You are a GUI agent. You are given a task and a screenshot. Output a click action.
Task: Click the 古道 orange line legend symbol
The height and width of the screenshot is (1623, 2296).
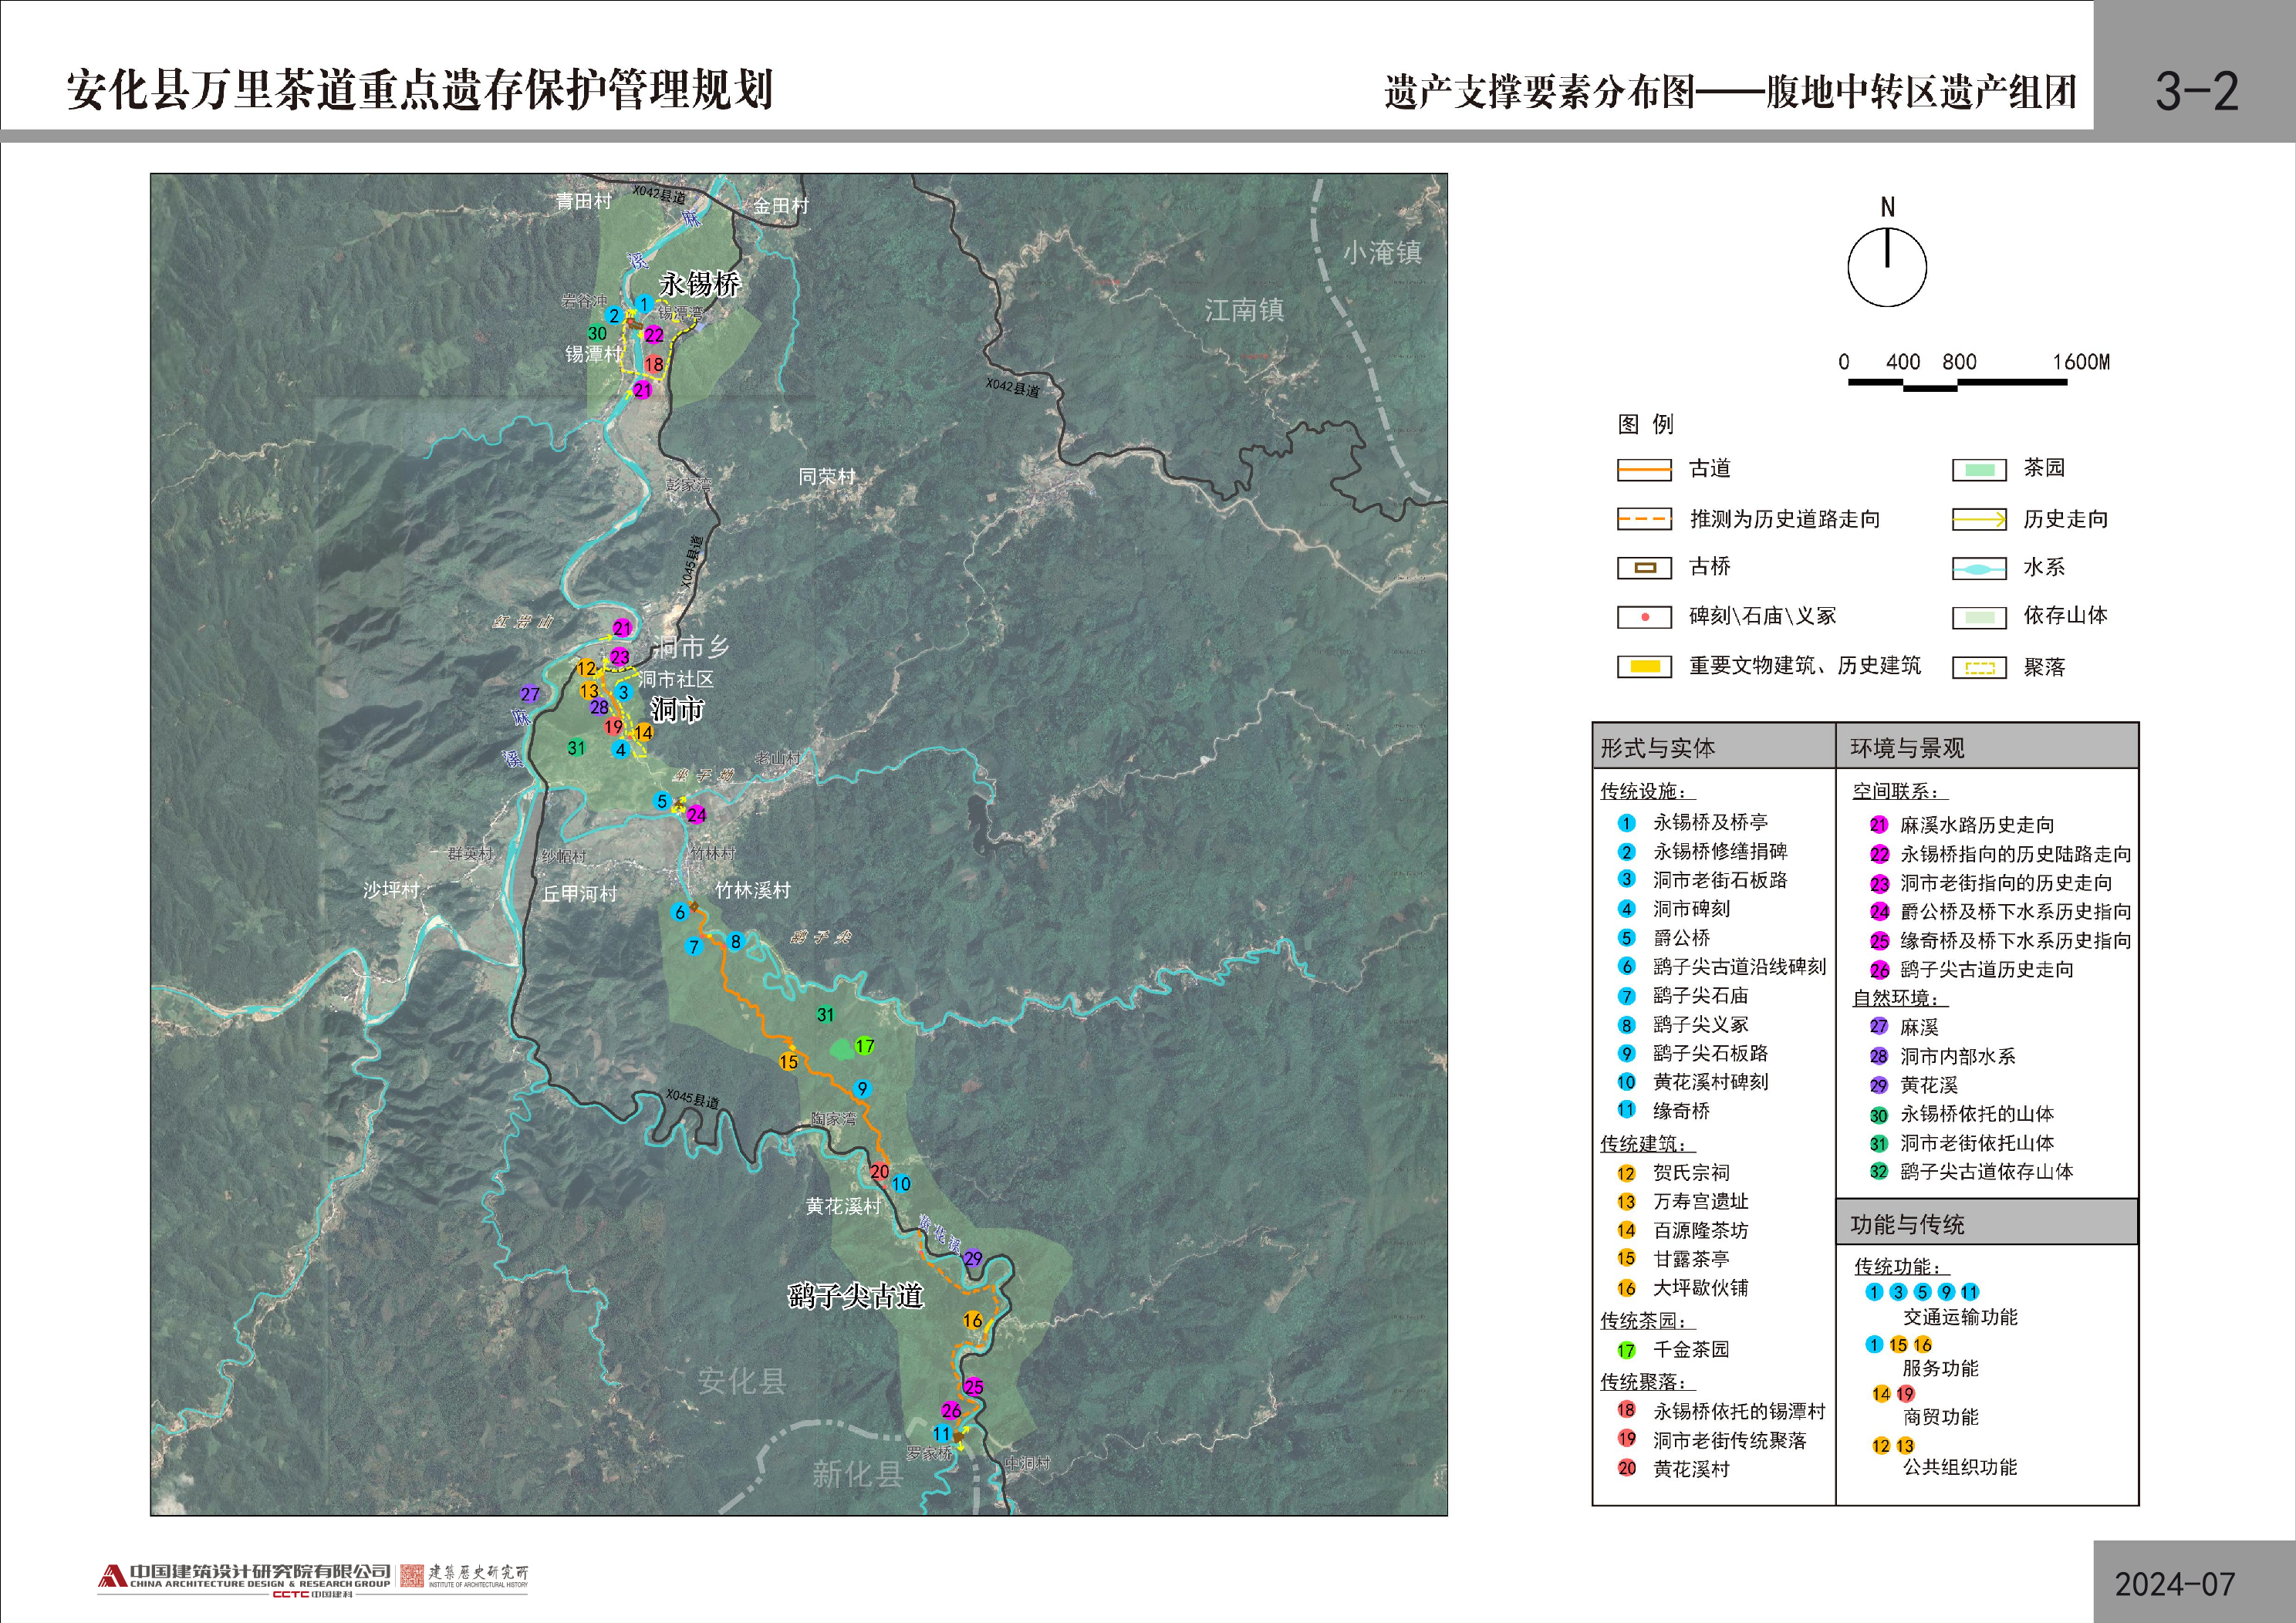coord(1644,469)
